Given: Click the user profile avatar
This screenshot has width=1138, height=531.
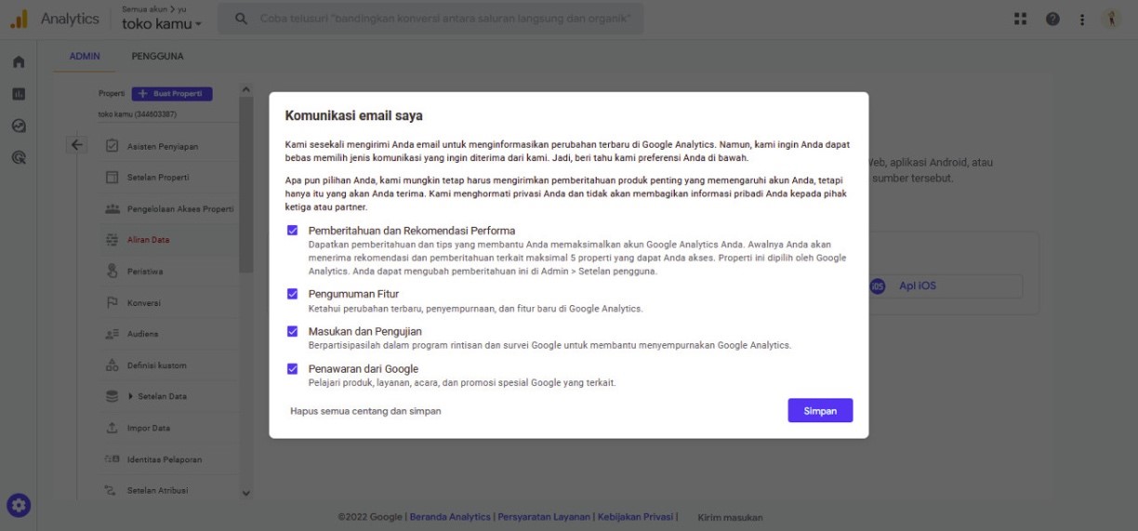Looking at the screenshot, I should click(1111, 19).
